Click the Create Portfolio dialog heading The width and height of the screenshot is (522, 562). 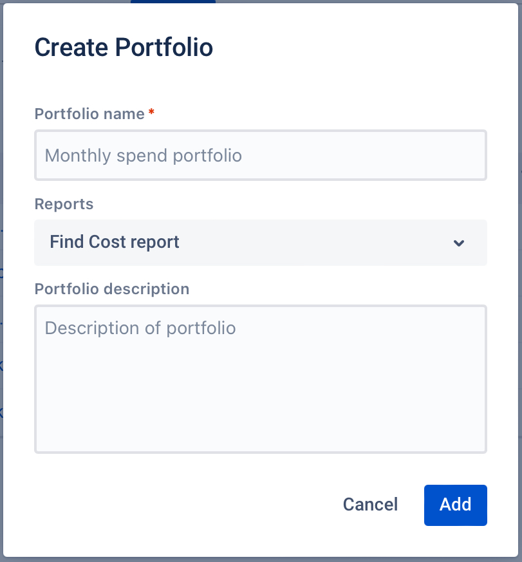click(124, 48)
